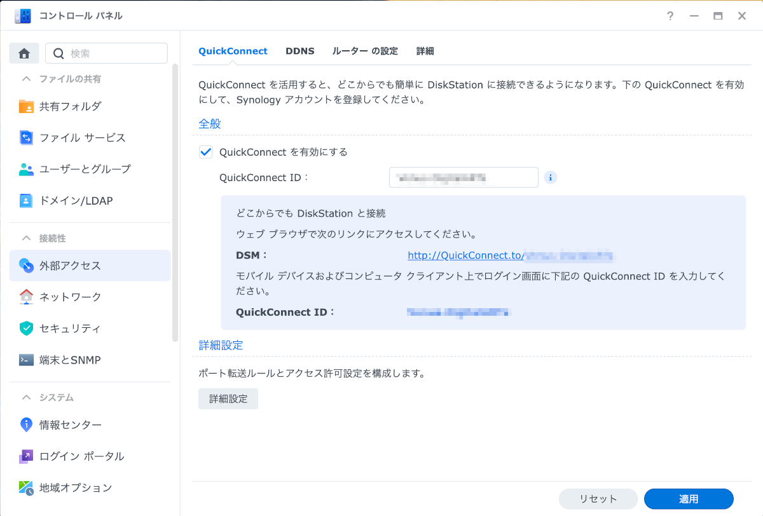Open the ルーター の設定 tab
763x516 pixels.
pyautogui.click(x=365, y=51)
